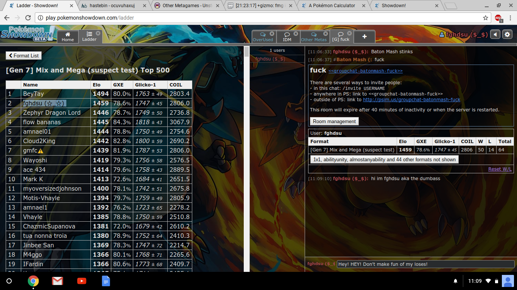Open the Chrome OS launcher

tap(9, 281)
